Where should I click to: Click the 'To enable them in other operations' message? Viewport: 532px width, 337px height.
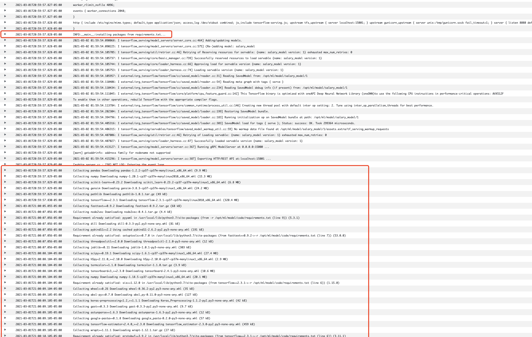coord(145,100)
